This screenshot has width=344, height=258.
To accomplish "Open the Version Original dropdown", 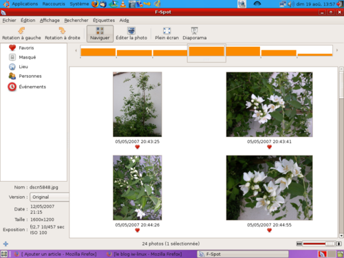I will pyautogui.click(x=50, y=197).
